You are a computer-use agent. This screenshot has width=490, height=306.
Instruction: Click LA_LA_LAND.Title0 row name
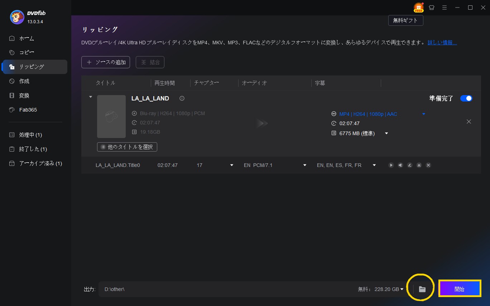tap(118, 165)
